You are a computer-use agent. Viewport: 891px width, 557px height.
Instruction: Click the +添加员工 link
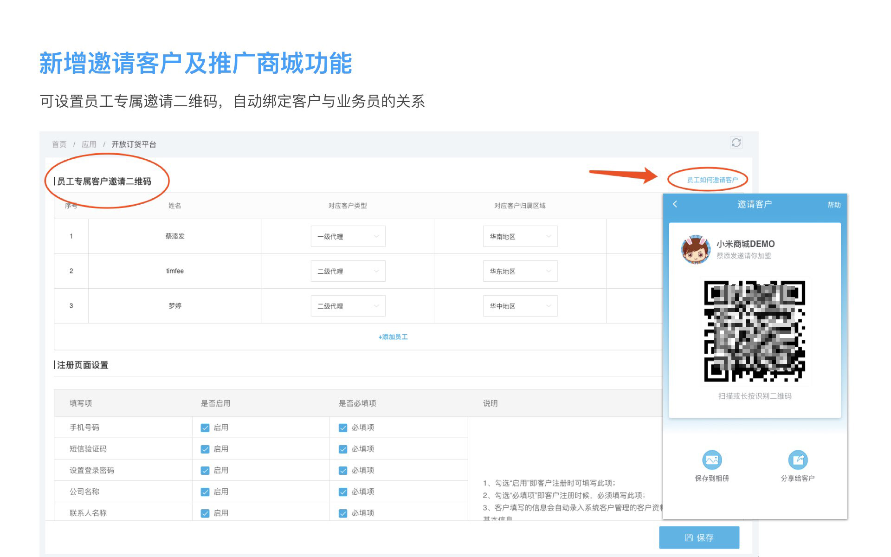[393, 337]
